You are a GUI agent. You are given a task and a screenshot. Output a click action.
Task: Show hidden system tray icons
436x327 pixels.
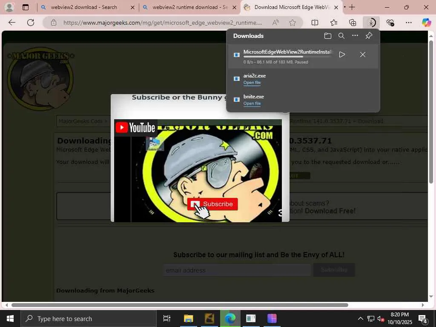coord(360,318)
